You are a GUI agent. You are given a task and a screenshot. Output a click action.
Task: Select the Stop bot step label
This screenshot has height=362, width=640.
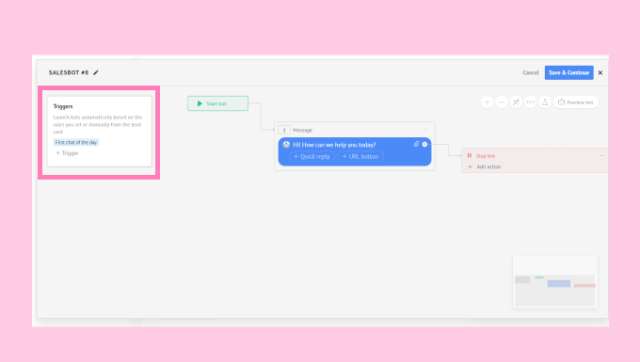tap(486, 156)
